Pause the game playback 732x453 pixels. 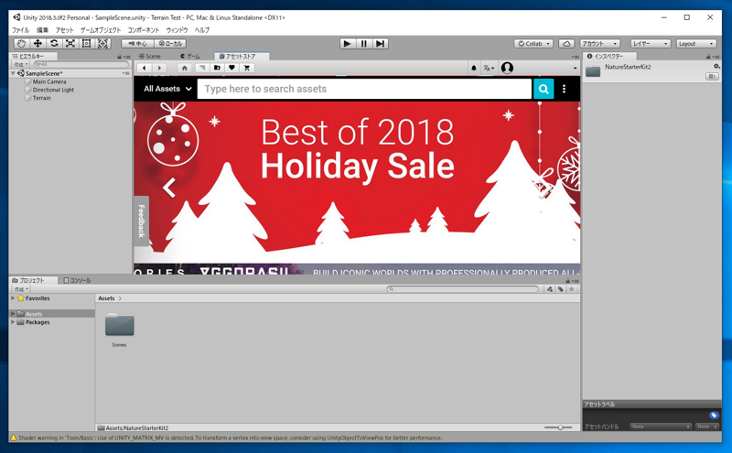(x=363, y=43)
